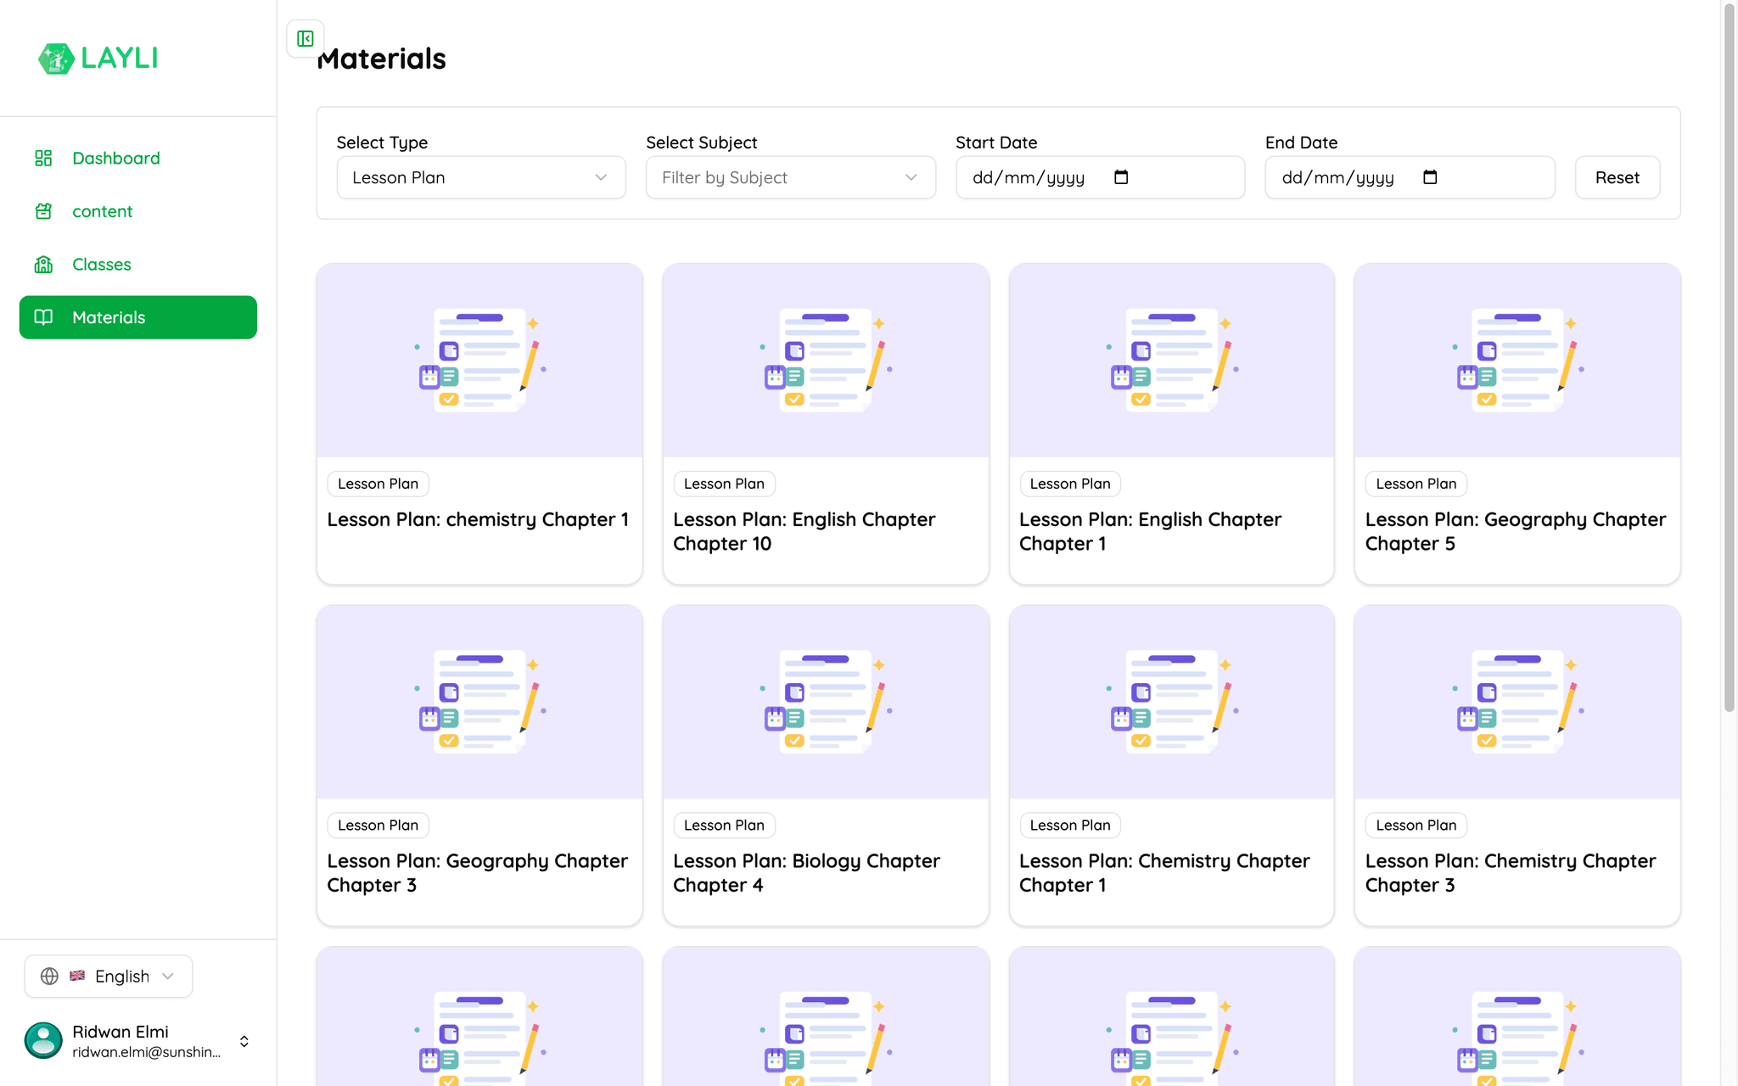Viewport: 1738px width, 1086px height.
Task: Open the End Date calendar picker icon
Action: 1430,177
